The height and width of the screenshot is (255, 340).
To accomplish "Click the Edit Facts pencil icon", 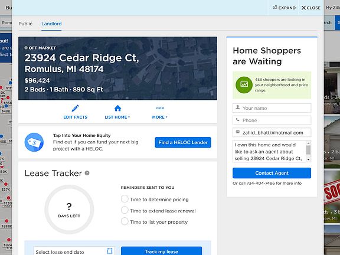I will pyautogui.click(x=75, y=108).
